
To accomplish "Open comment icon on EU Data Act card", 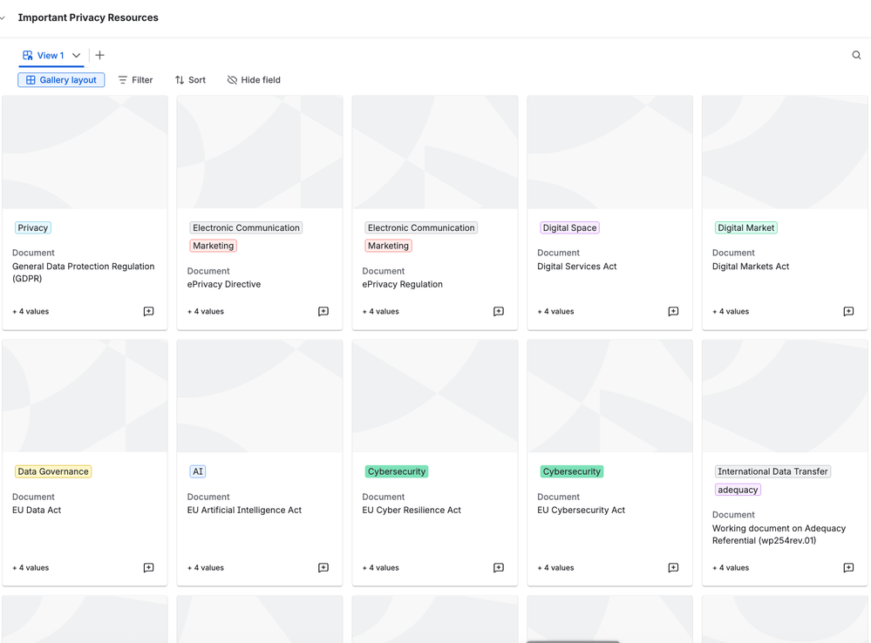I will point(148,567).
